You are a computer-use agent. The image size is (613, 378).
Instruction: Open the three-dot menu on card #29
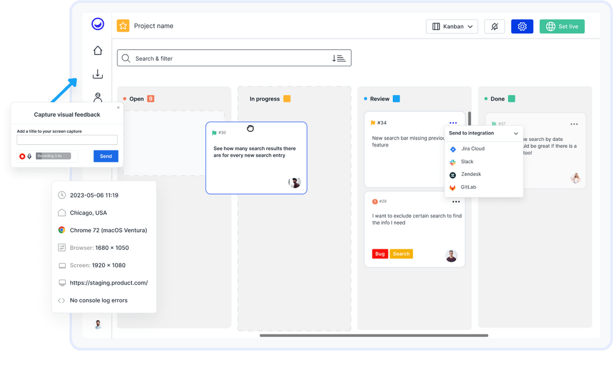(x=456, y=201)
